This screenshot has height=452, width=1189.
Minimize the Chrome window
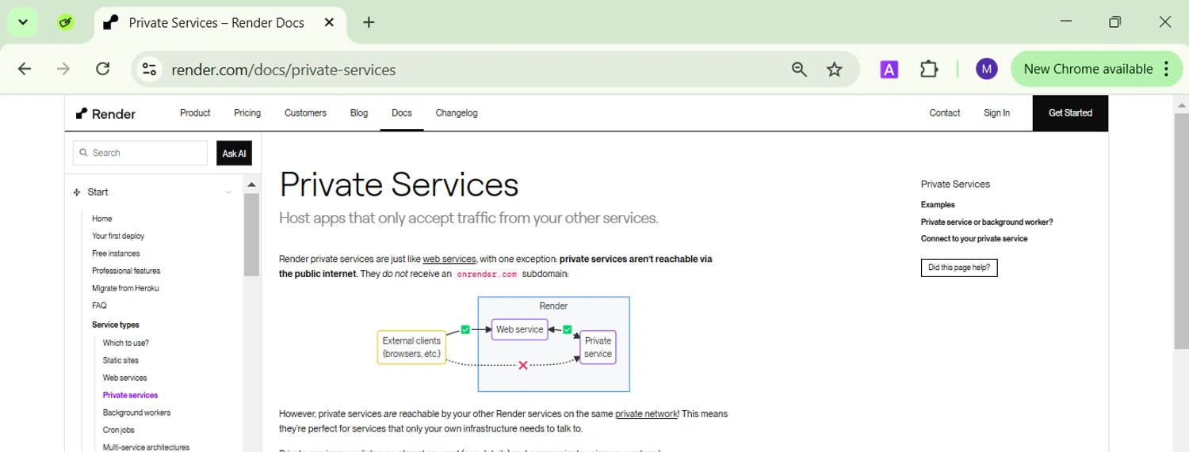coord(1065,22)
